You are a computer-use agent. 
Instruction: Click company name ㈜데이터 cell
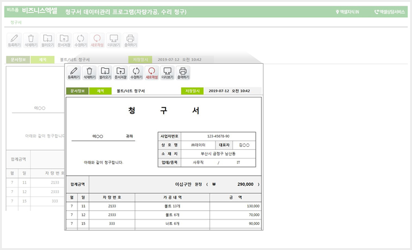pyautogui.click(x=198, y=145)
